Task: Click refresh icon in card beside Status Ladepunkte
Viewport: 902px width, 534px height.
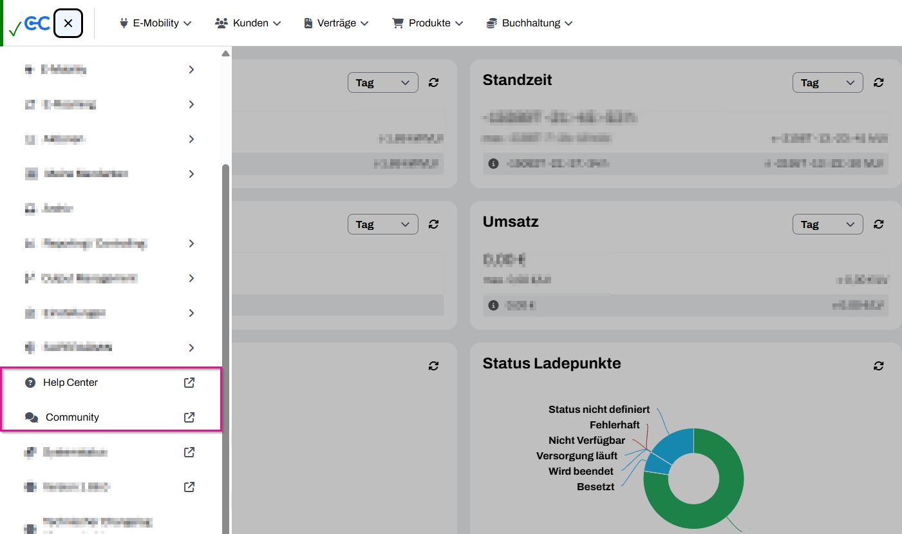Action: click(x=434, y=366)
